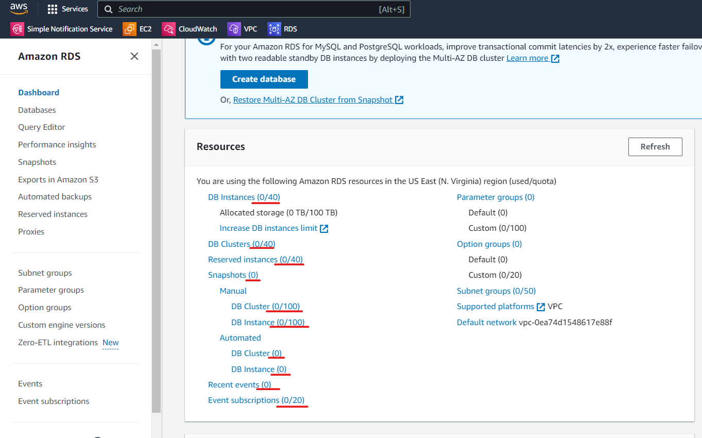Click the New badge beside Zero-ETL integrations
Image resolution: width=702 pixels, height=438 pixels.
click(110, 343)
